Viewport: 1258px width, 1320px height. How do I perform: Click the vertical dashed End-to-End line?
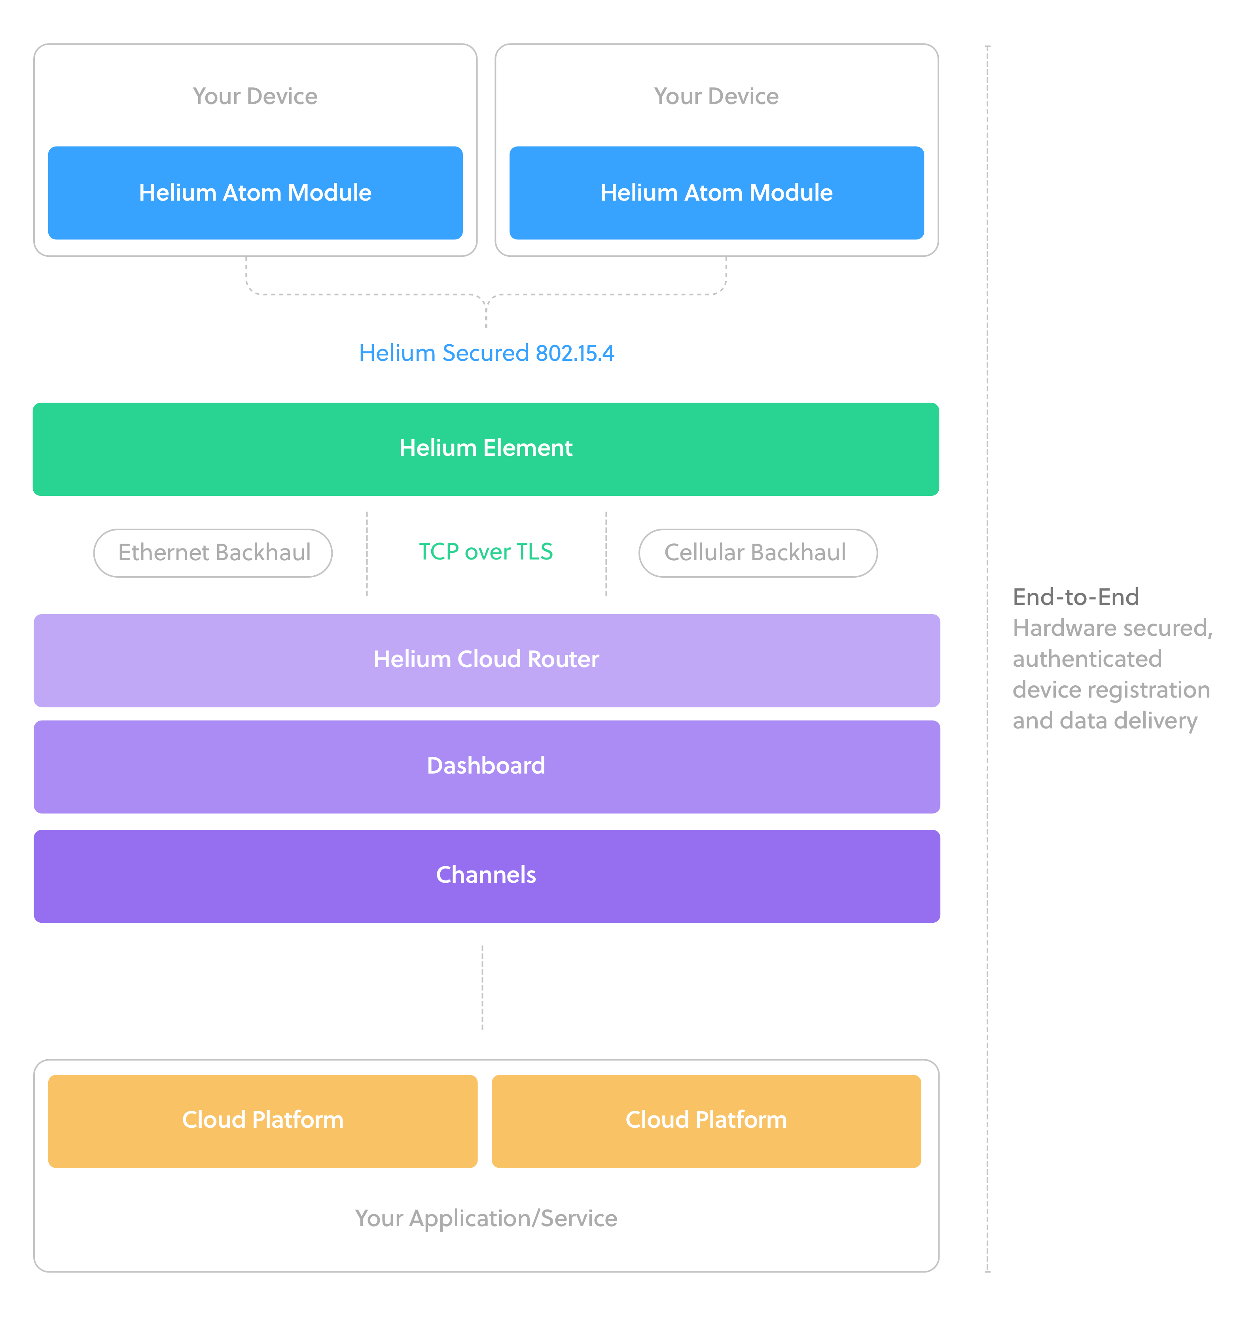[987, 402]
